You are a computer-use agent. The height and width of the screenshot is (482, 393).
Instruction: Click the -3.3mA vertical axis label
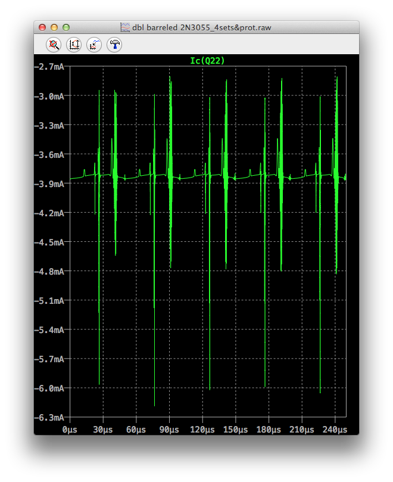[x=49, y=126]
